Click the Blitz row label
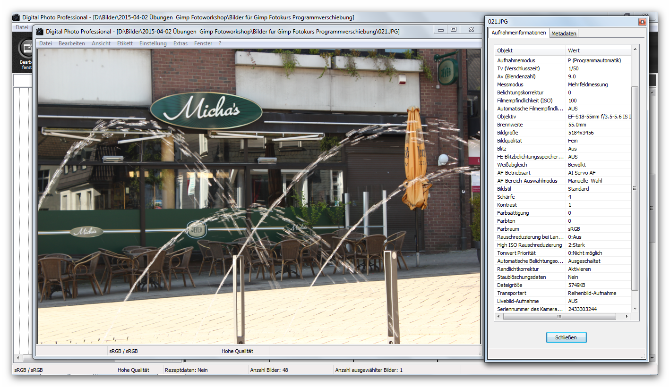Viewport: 670px width, 387px height. [502, 149]
